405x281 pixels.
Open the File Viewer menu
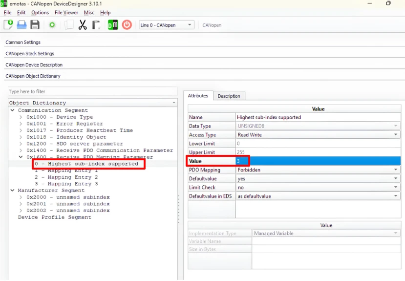pyautogui.click(x=66, y=13)
